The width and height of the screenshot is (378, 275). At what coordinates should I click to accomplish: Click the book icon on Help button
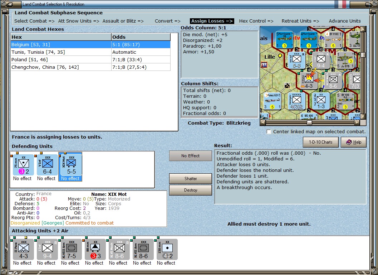[349, 142]
